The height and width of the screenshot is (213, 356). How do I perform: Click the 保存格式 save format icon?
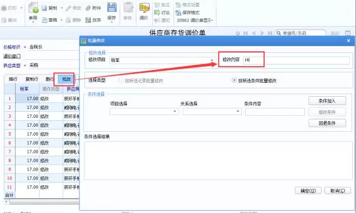pyautogui.click(x=178, y=13)
